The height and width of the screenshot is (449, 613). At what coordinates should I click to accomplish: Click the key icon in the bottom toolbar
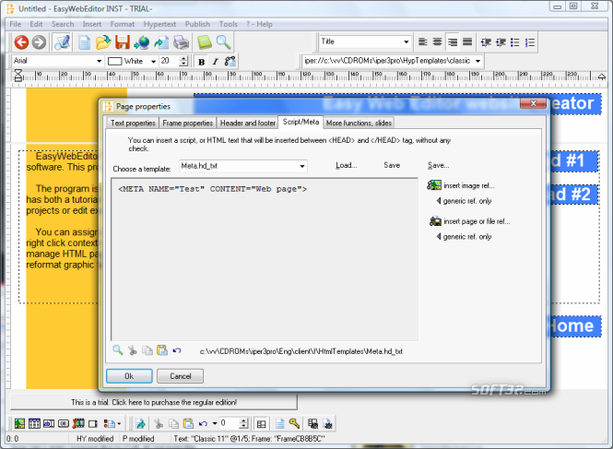(x=294, y=423)
